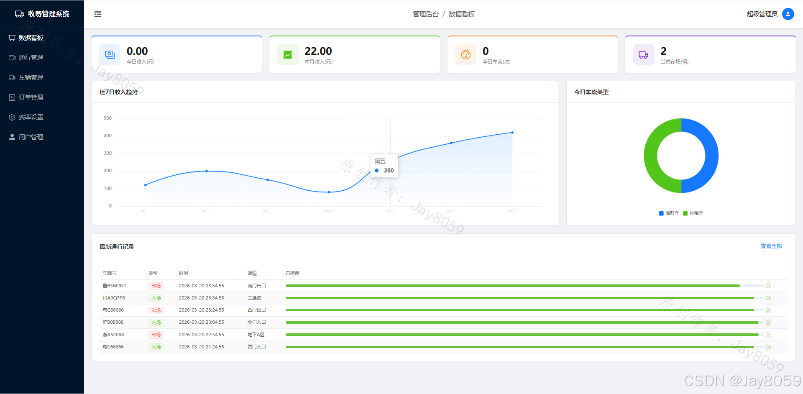803x394 pixels.
Task: Click the 用户管理 person icon in sidebar
Action: pyautogui.click(x=12, y=137)
